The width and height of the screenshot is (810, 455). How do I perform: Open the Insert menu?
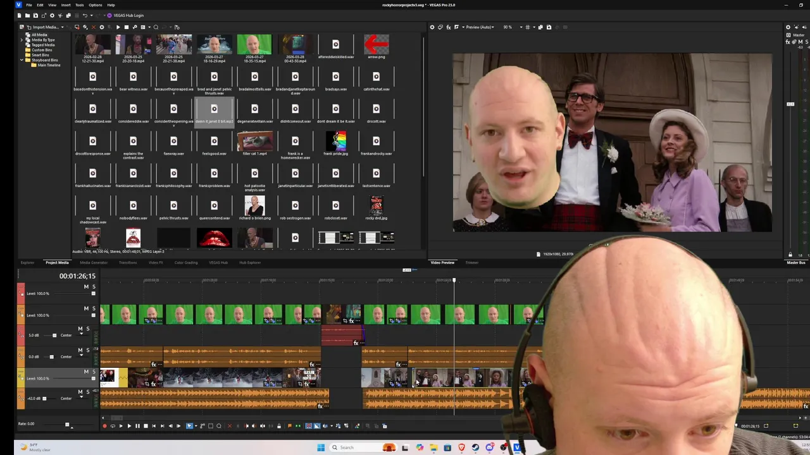point(66,5)
